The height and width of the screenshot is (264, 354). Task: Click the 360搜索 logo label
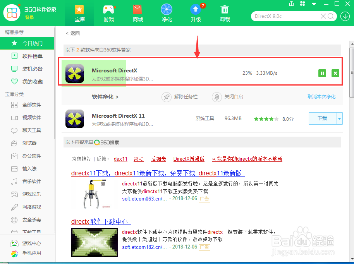point(107,142)
